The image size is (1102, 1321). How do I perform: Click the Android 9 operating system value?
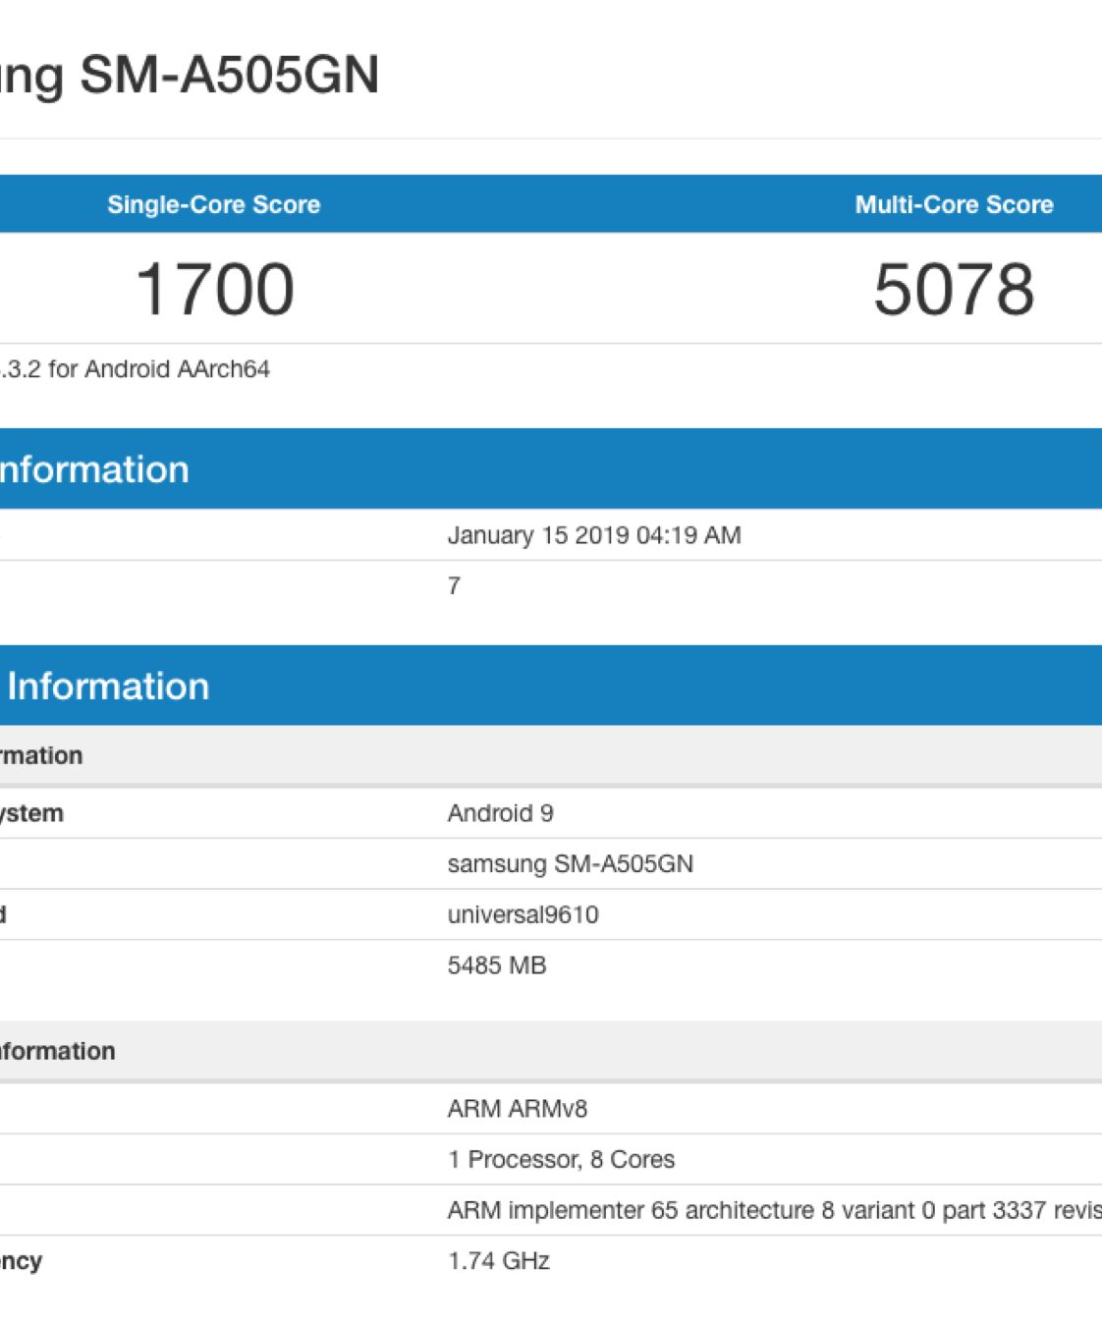[x=500, y=813]
